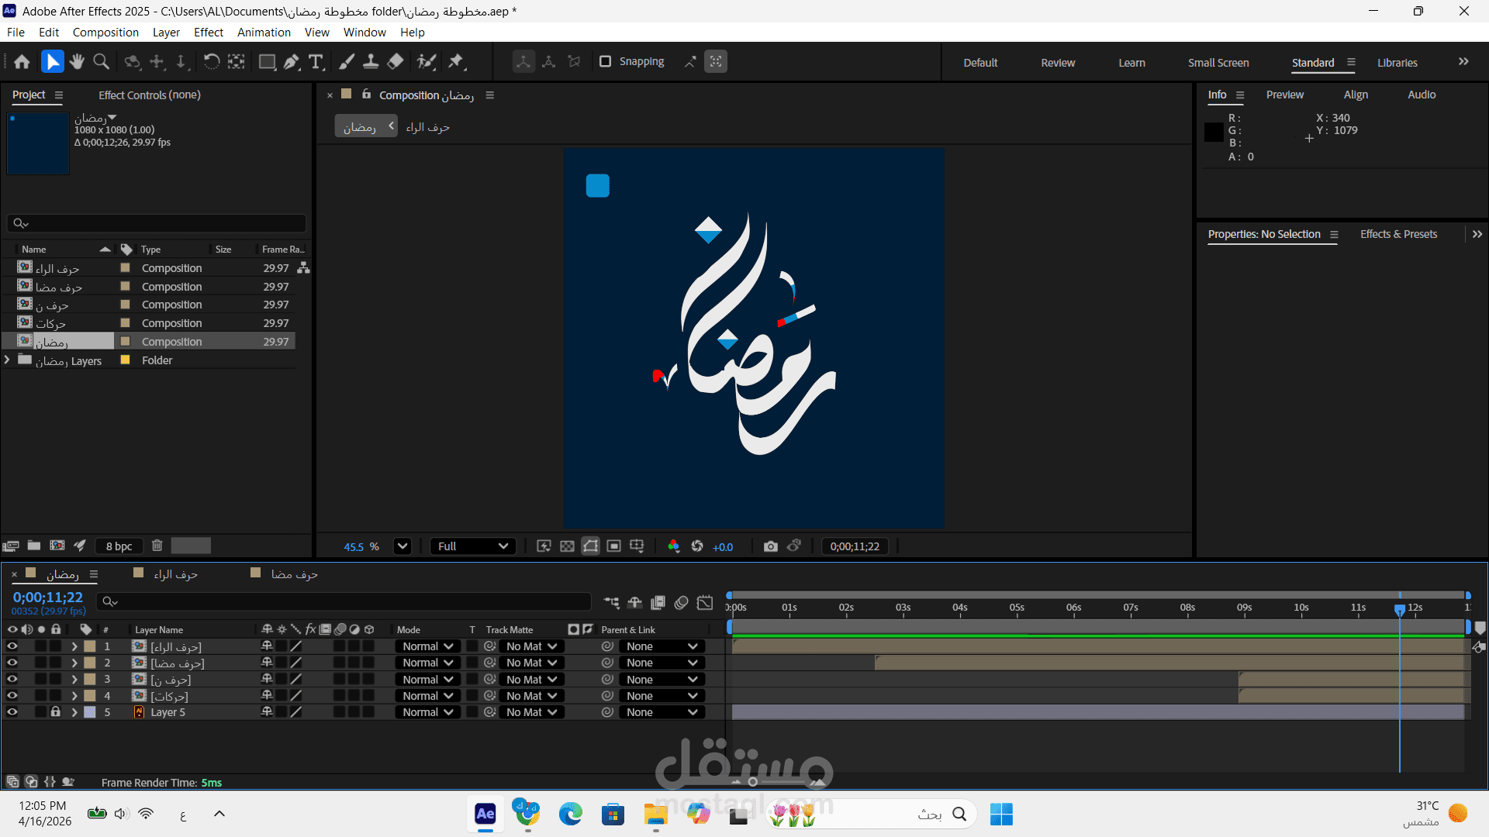Image resolution: width=1489 pixels, height=837 pixels.
Task: Expand properties of layer 4 حركات
Action: pyautogui.click(x=74, y=696)
